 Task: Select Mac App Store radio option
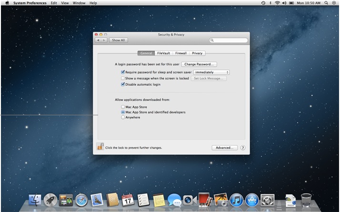[123, 107]
